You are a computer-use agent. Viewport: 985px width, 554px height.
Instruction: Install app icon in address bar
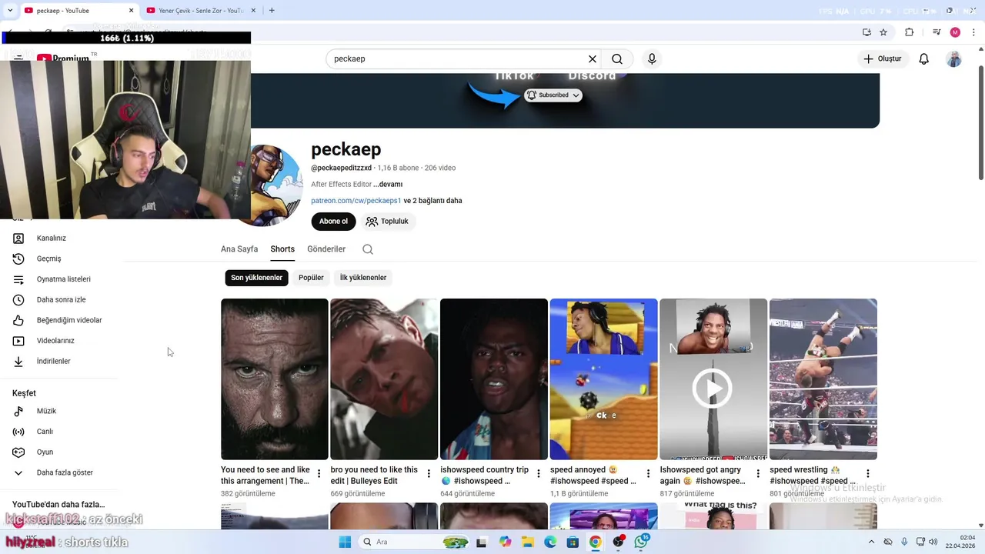coord(866,32)
